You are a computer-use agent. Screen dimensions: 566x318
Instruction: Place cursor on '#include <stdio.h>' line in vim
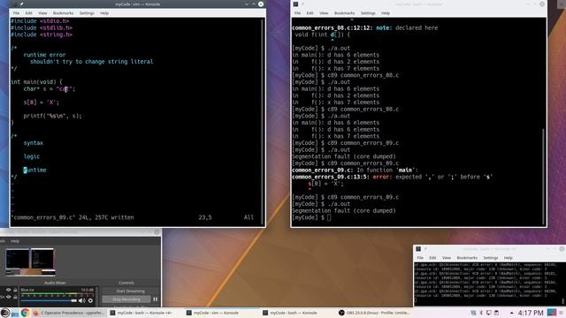(x=40, y=21)
